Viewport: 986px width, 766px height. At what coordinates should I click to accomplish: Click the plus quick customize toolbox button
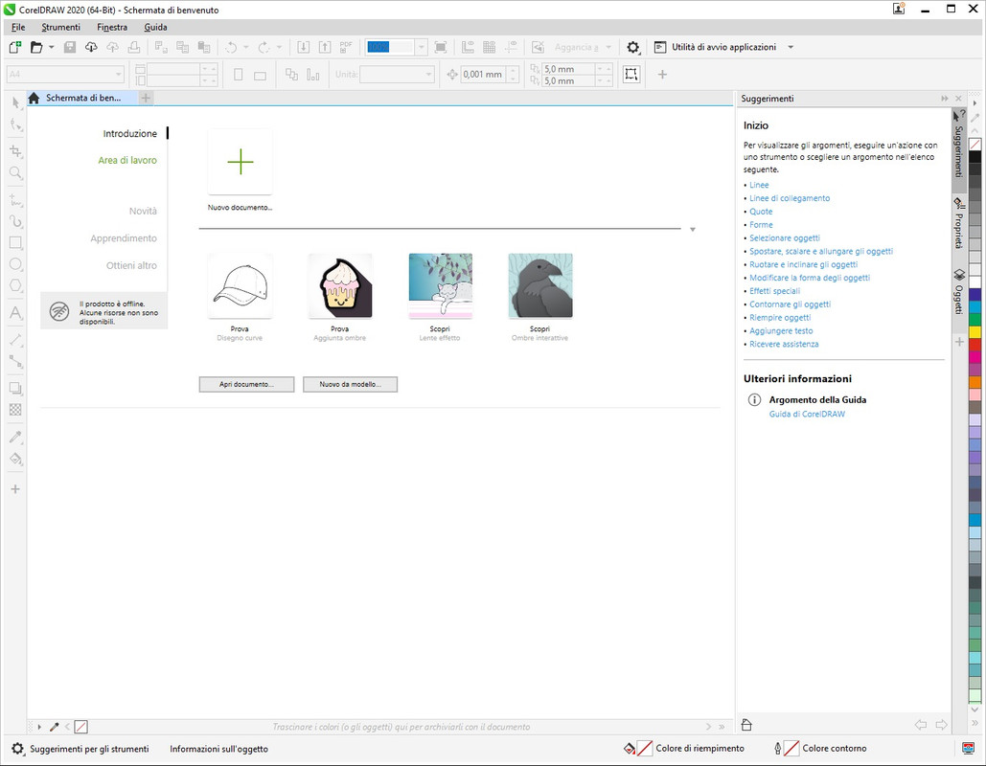click(15, 489)
